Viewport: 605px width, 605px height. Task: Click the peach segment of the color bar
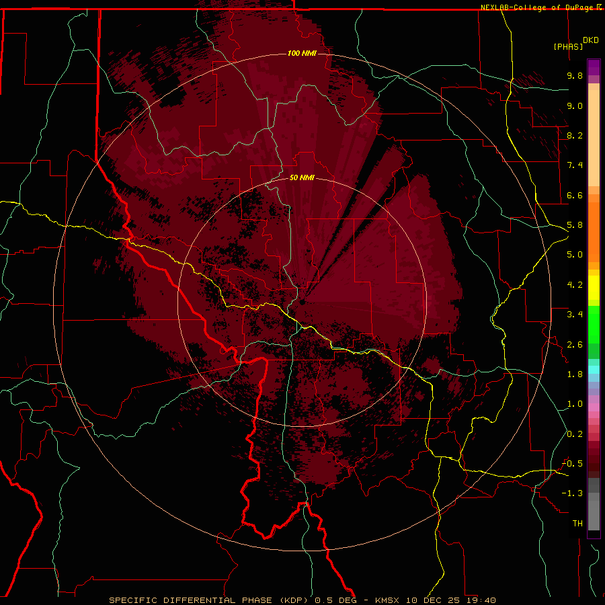(594, 138)
